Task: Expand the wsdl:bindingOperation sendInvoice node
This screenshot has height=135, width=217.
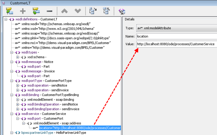Action: (x=17, y=109)
